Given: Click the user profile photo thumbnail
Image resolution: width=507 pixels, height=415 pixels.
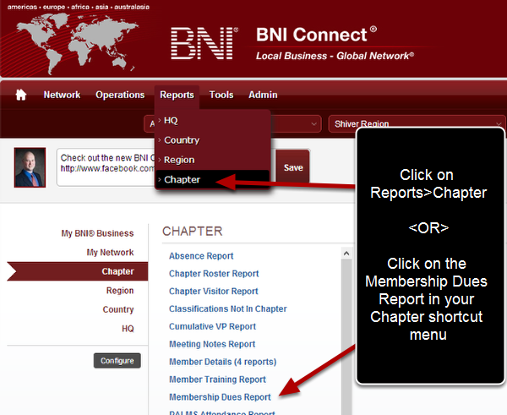Looking at the screenshot, I should point(30,167).
